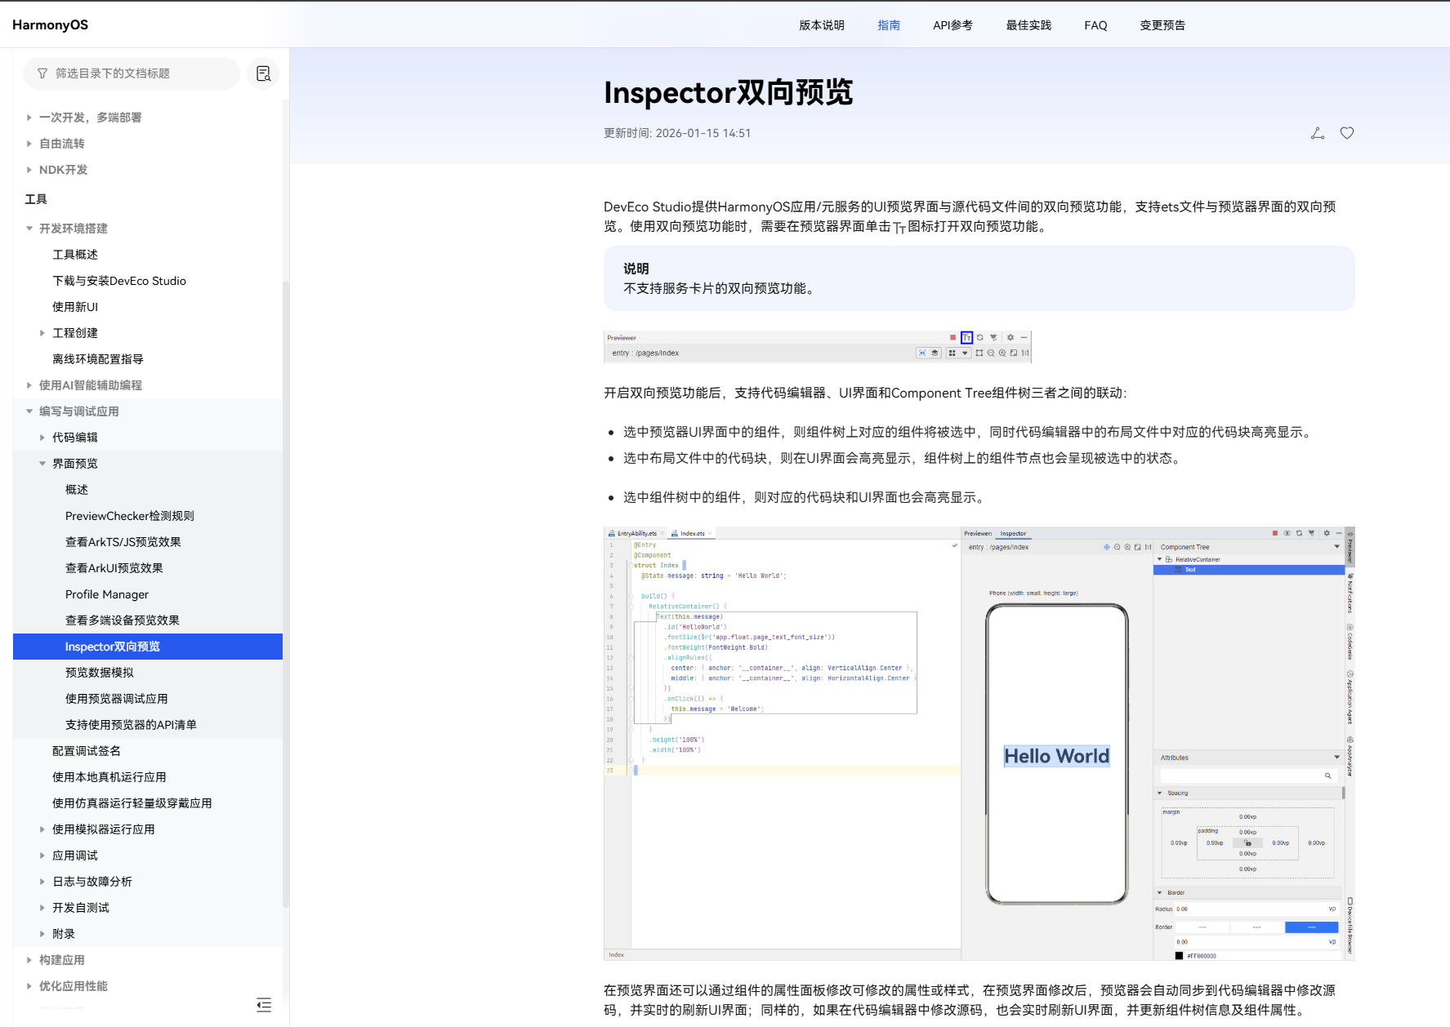The image size is (1450, 1027).
Task: Open the 最佳实践 tab
Action: click(x=1028, y=25)
